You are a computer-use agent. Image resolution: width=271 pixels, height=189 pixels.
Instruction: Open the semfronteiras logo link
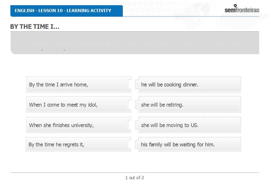click(x=242, y=9)
